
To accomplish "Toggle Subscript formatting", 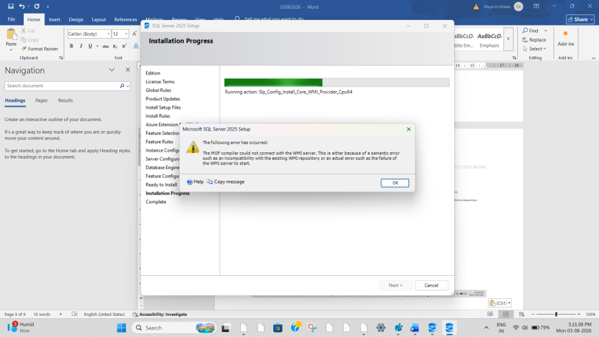I will click(x=115, y=47).
